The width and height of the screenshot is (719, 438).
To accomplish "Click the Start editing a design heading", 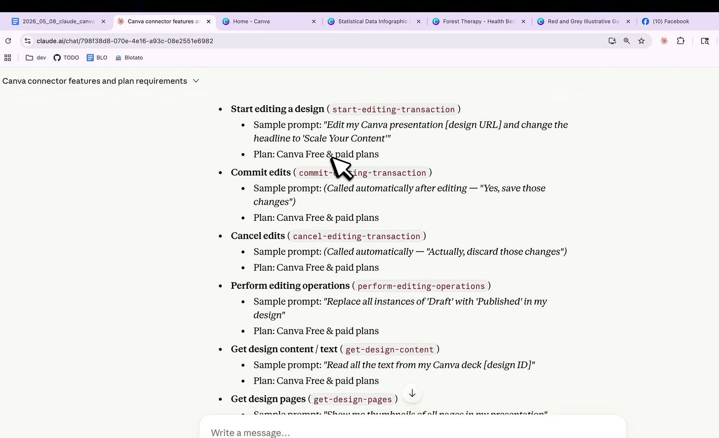I will click(278, 109).
